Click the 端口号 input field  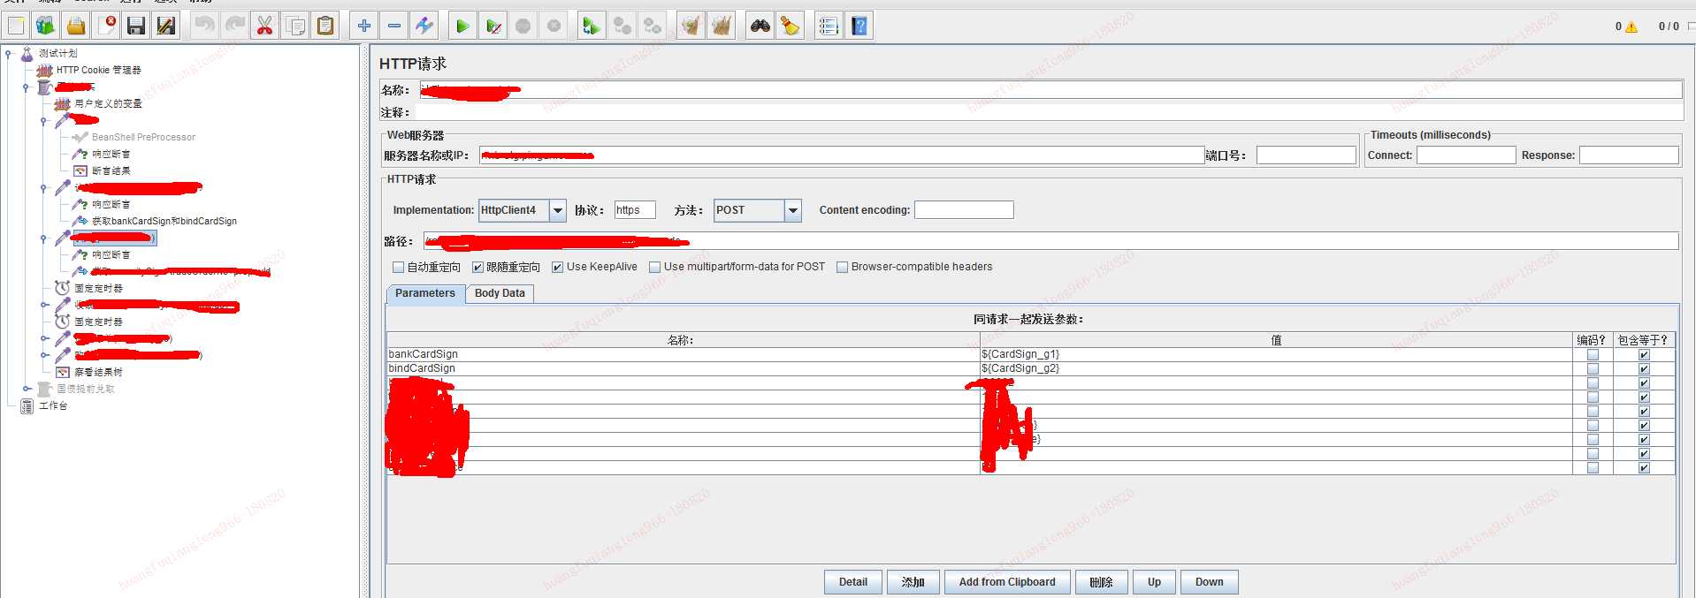coord(1306,155)
